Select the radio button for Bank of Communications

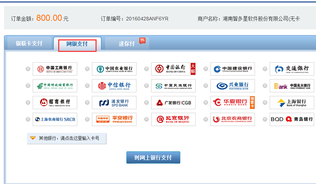265,69
